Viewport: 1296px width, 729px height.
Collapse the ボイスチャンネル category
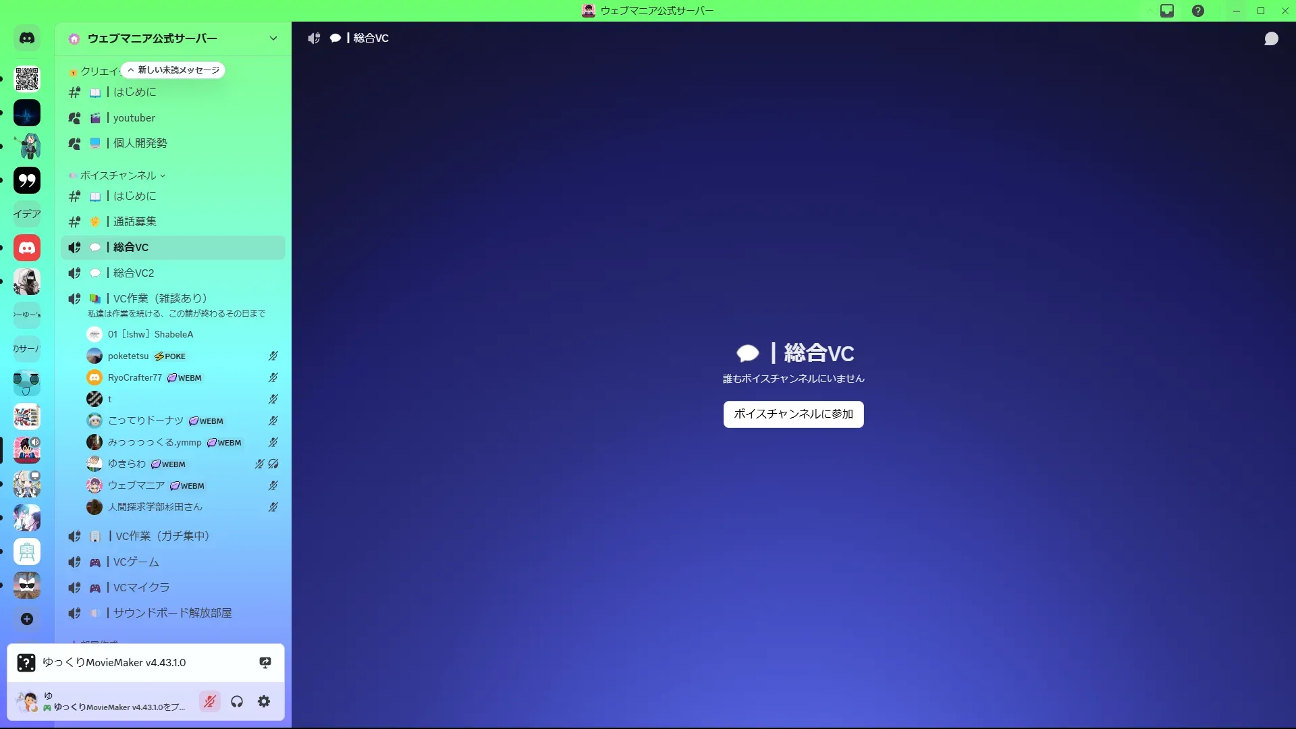[x=118, y=175]
